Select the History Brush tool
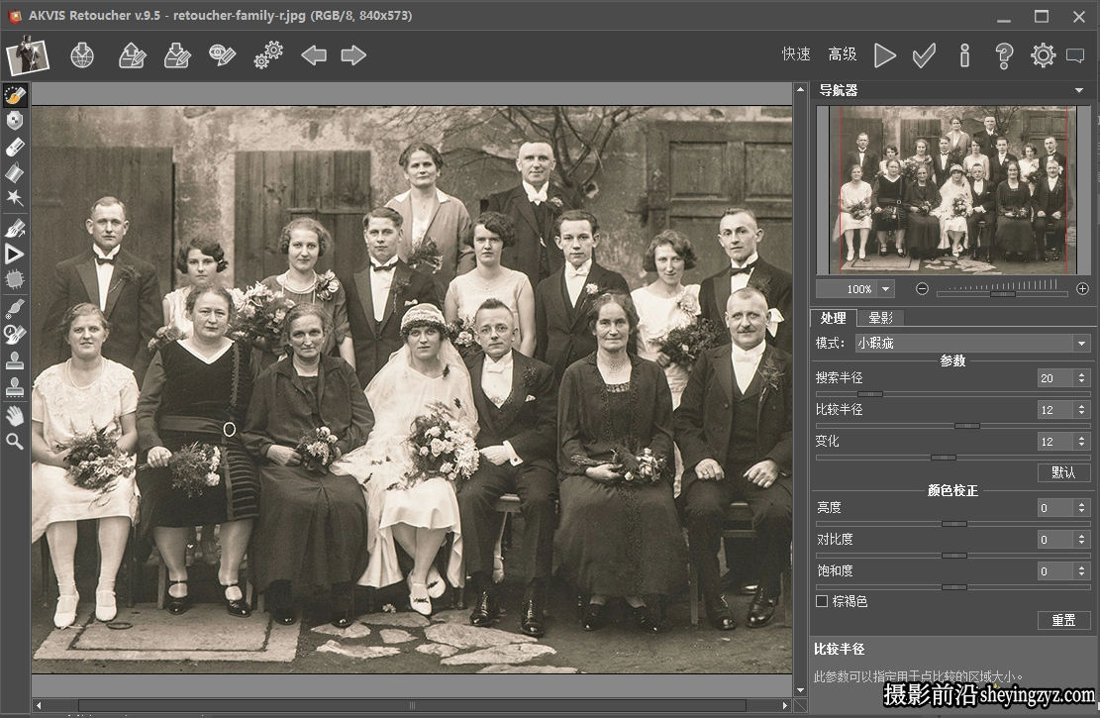1100x718 pixels. pyautogui.click(x=15, y=334)
